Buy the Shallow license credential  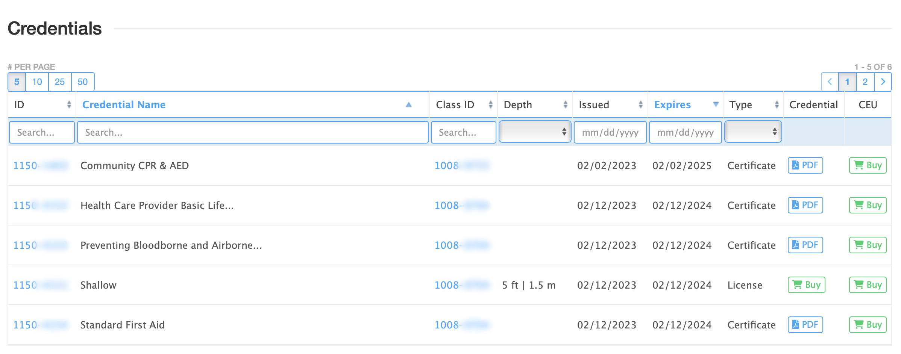(x=806, y=285)
